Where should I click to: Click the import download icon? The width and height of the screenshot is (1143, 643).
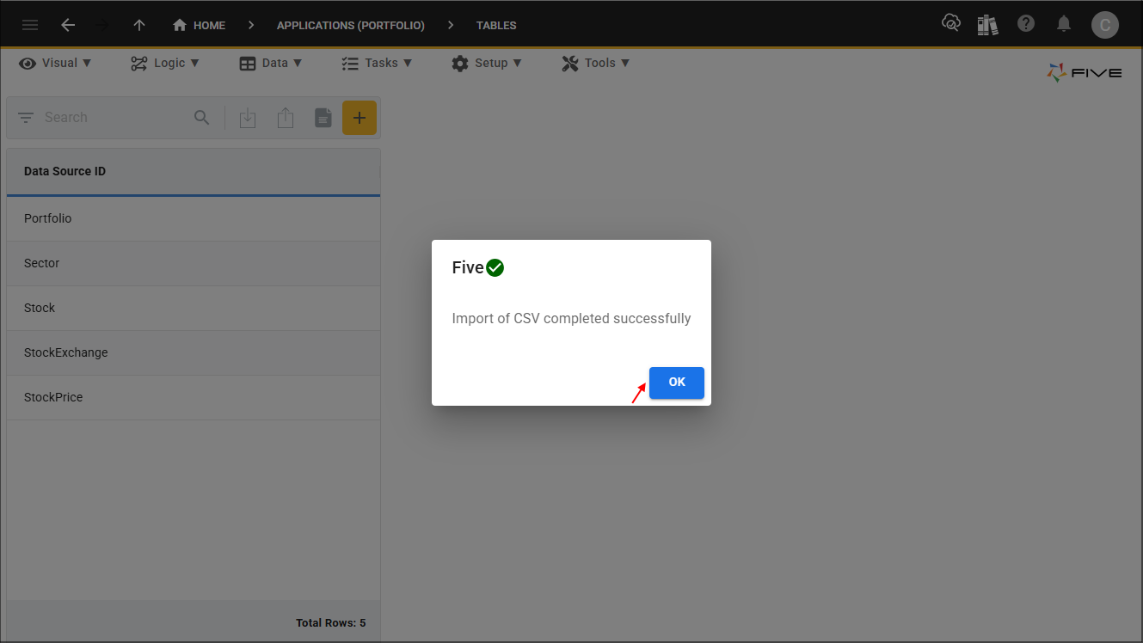pyautogui.click(x=248, y=118)
